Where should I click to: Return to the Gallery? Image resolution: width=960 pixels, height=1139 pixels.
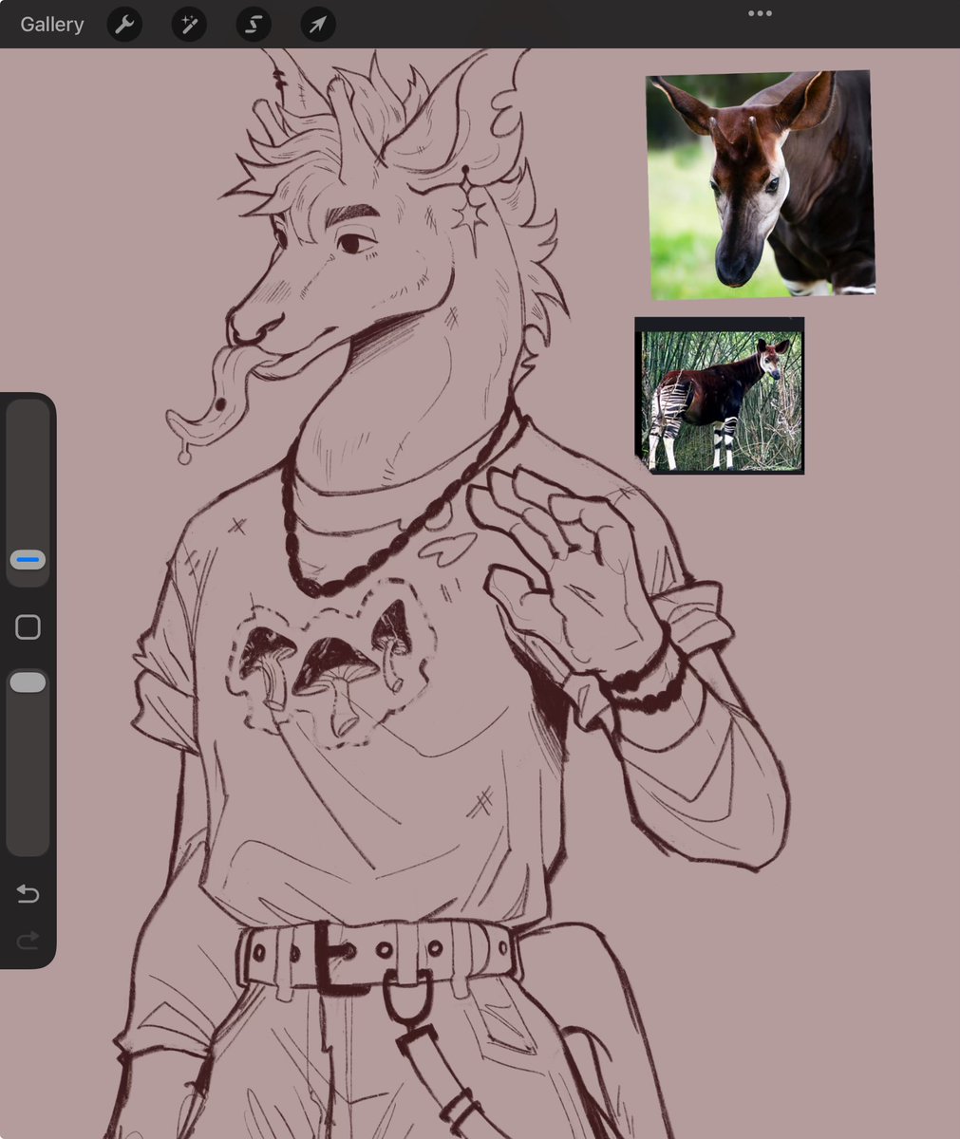(51, 24)
